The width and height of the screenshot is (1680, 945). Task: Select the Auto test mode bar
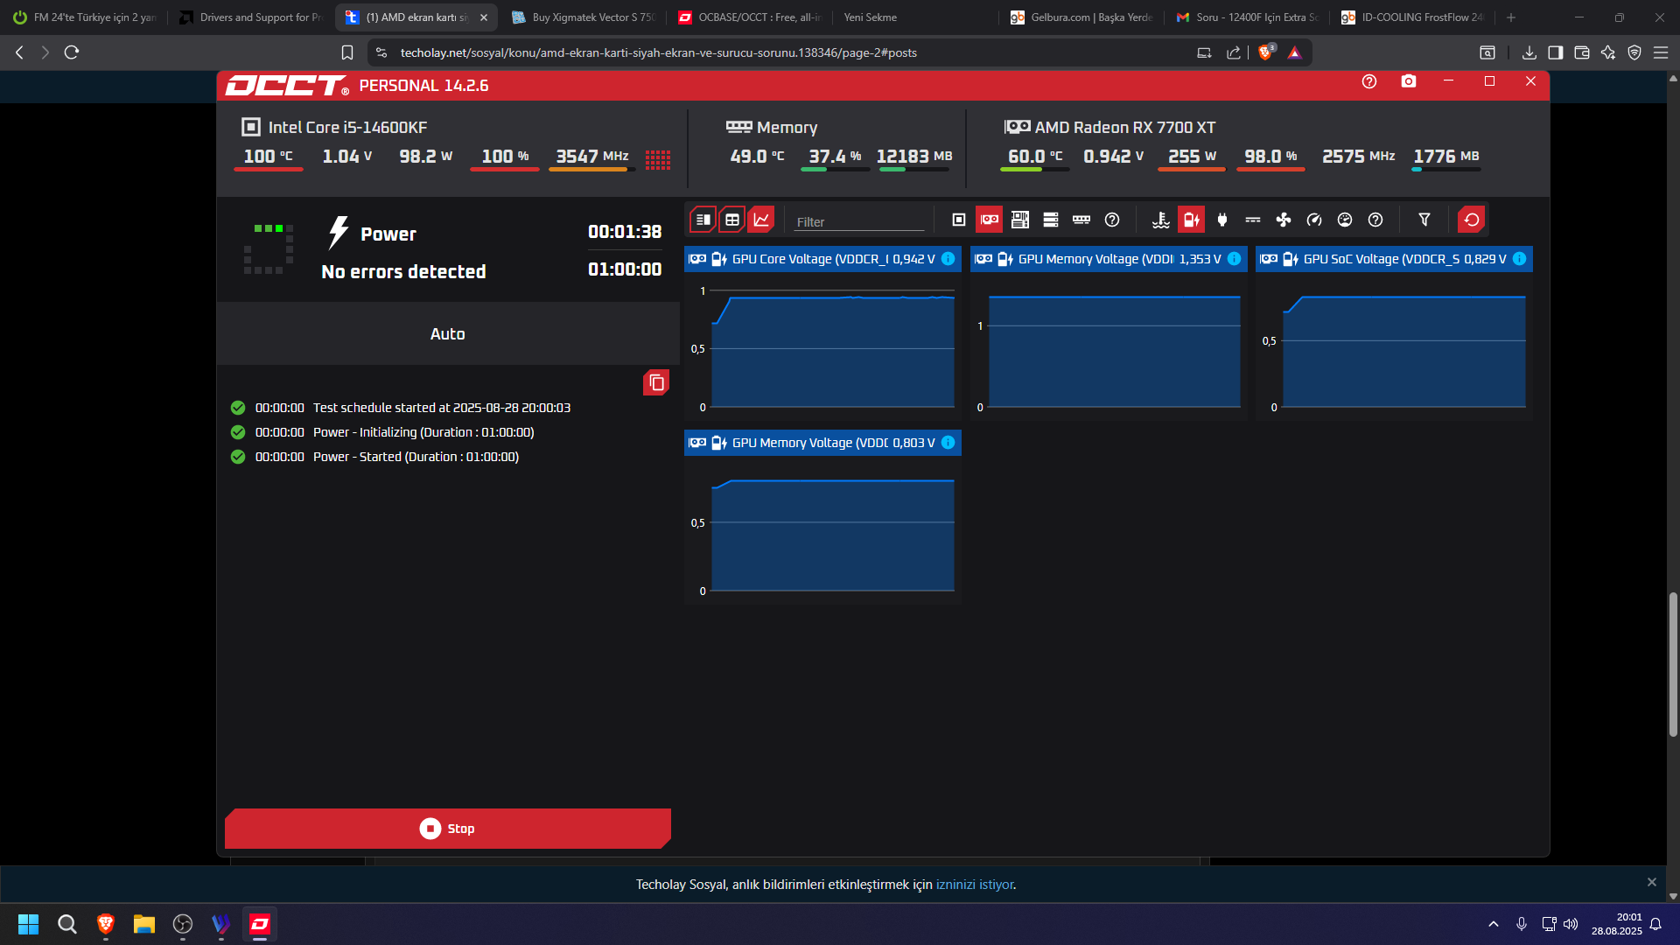pos(448,333)
